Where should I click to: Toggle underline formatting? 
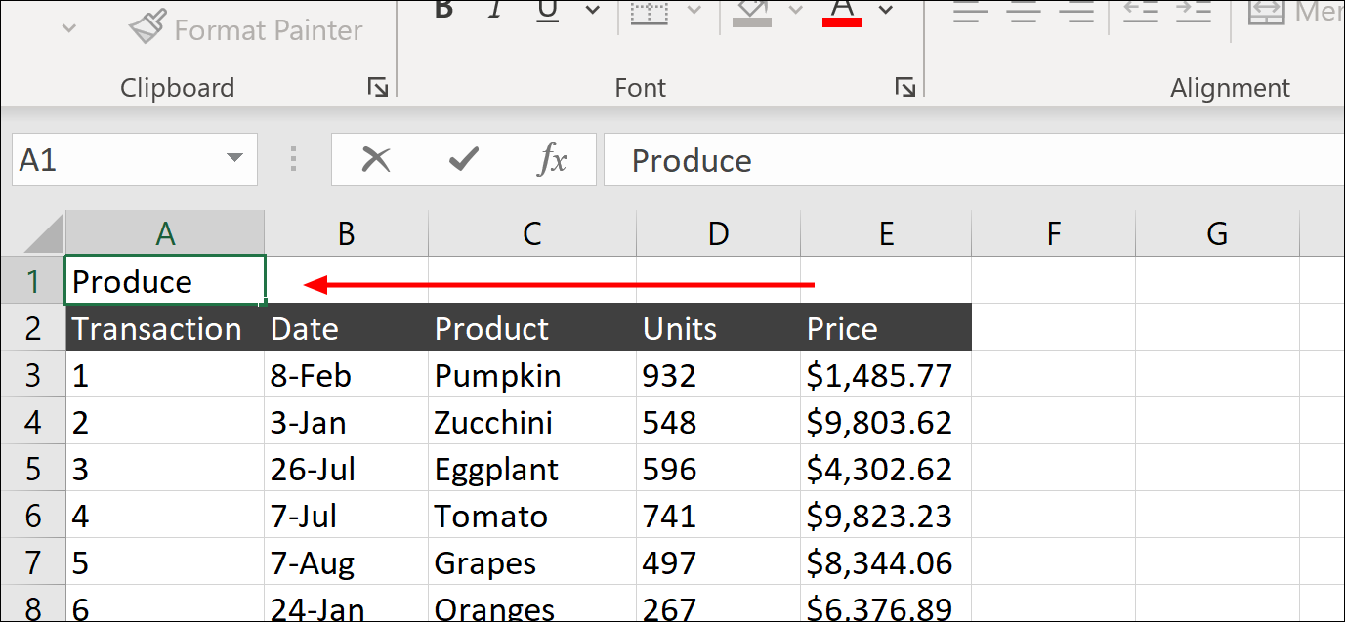click(548, 10)
